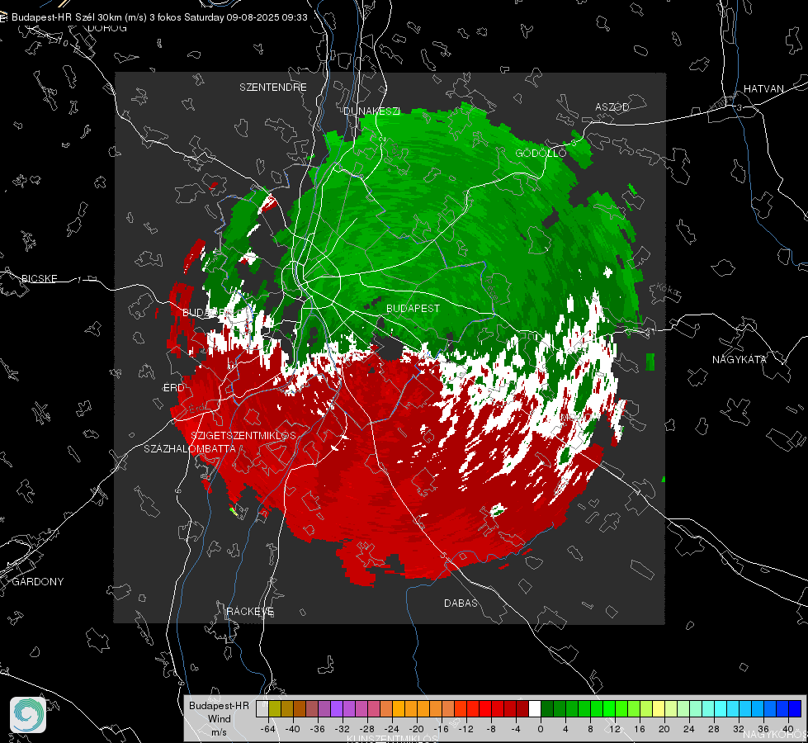This screenshot has height=743, width=808.
Task: Click the white zero-velocity swatch in the legend
Action: point(535,709)
